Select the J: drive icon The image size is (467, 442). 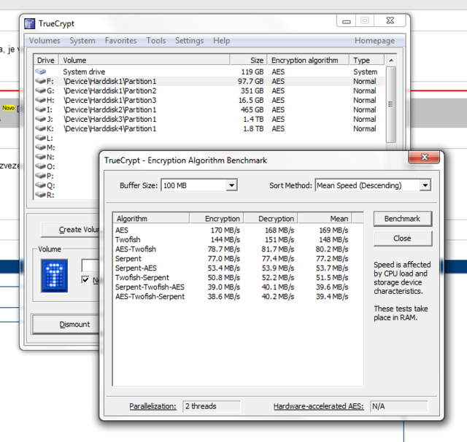click(x=41, y=119)
